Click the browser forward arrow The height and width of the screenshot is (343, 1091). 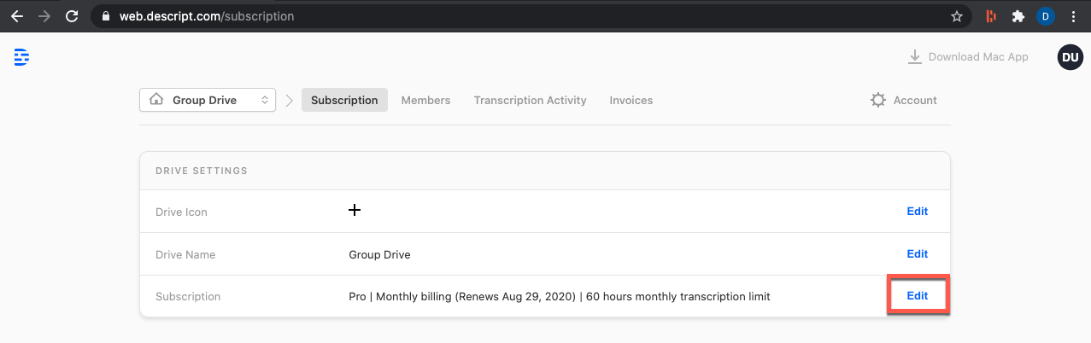coord(44,16)
